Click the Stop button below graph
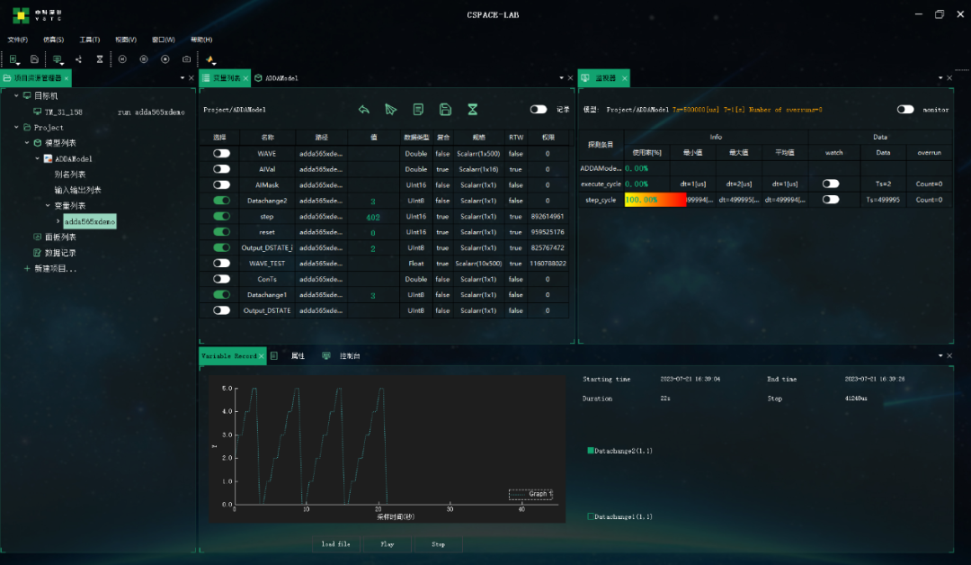The width and height of the screenshot is (971, 565). click(x=439, y=544)
